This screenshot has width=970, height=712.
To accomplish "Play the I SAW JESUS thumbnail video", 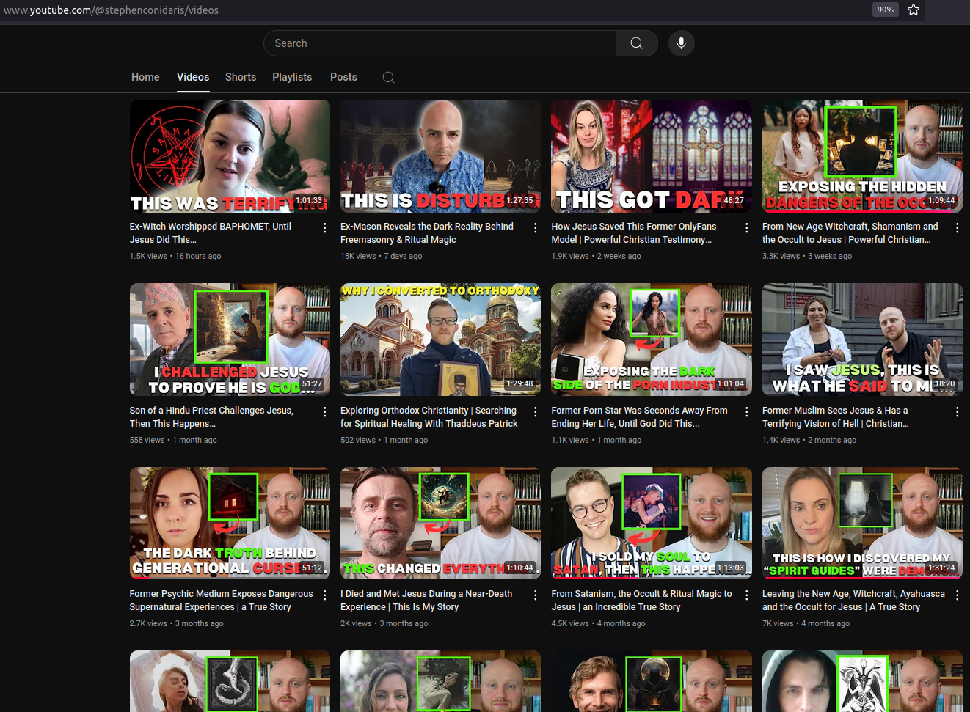I will click(x=862, y=340).
